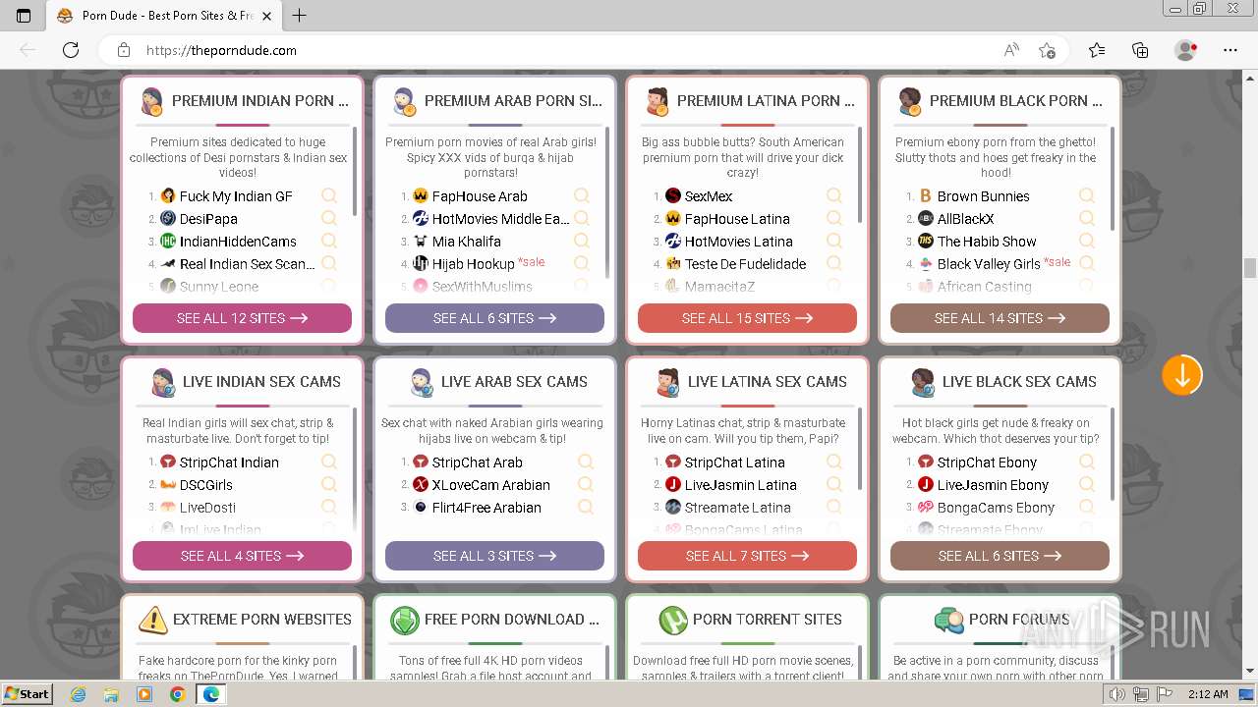Viewport: 1258px width, 707px height.
Task: Click See All 3 Sites button
Action: 494,556
